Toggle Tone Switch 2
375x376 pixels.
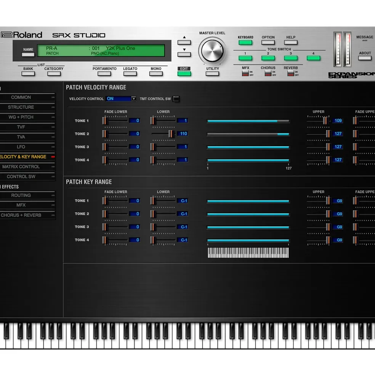tap(268, 58)
